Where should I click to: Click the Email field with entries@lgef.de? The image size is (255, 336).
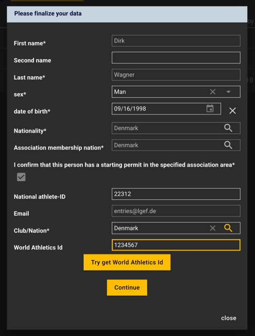(176, 211)
